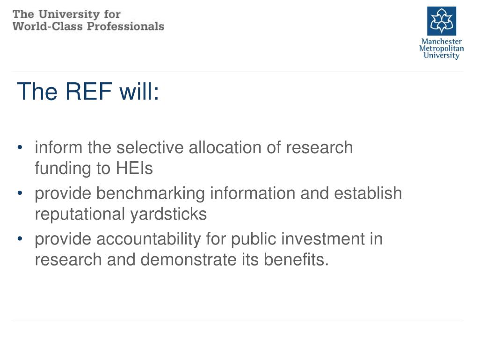Click the text 'inform the selective allocation of research'

pos(194,147)
